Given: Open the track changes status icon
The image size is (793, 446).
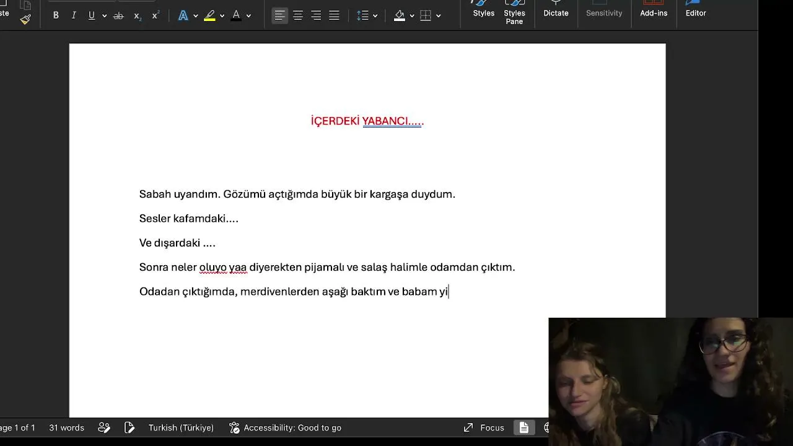Looking at the screenshot, I should [x=103, y=427].
